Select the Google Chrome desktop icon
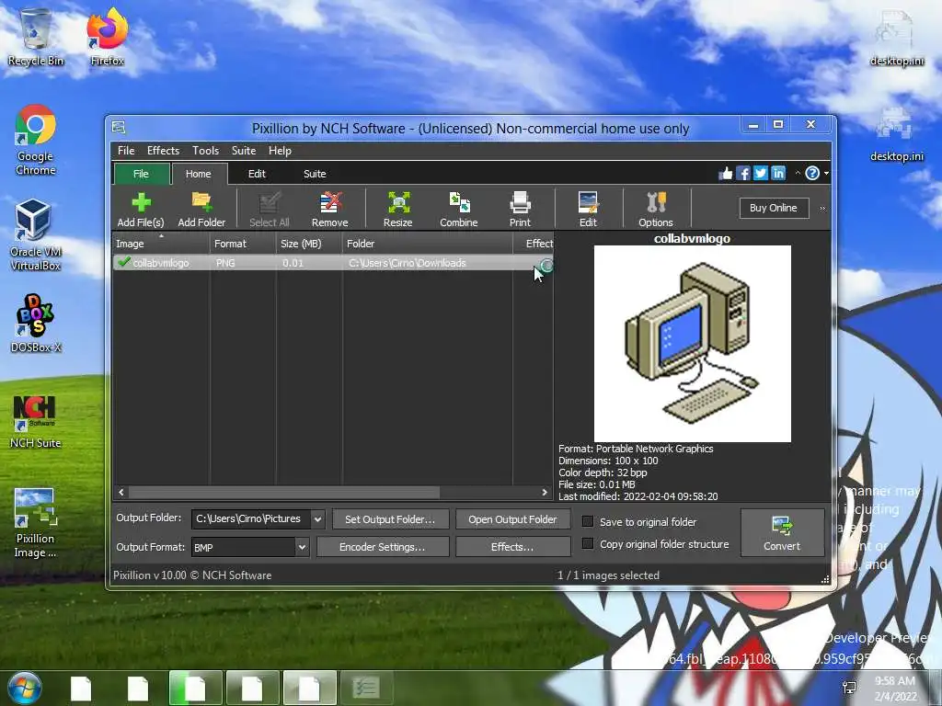The height and width of the screenshot is (706, 942). 36,141
